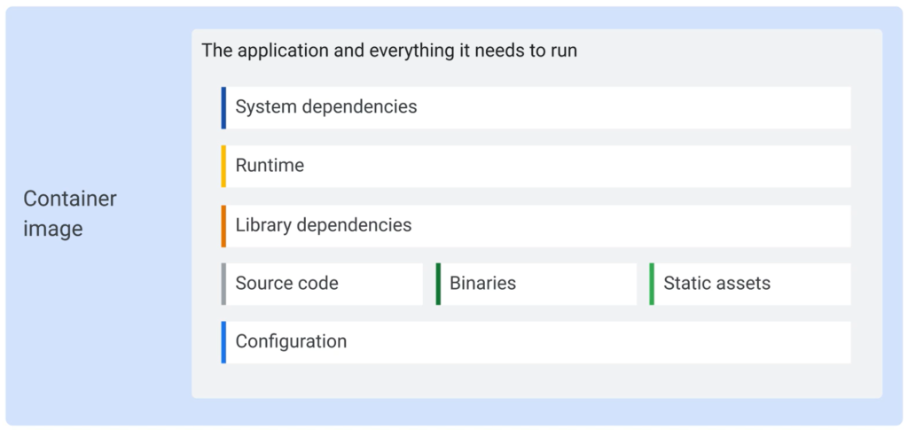
Task: Click the dark green bar beside Binaries
Action: click(x=438, y=284)
